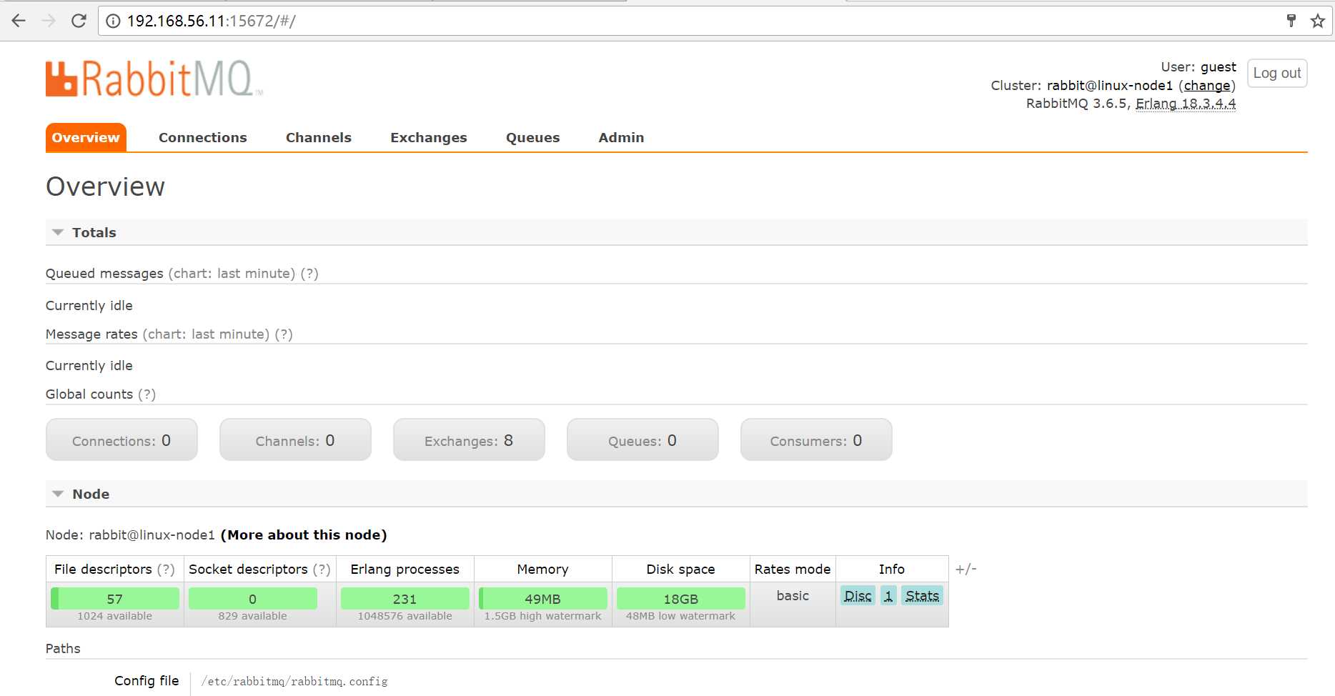This screenshot has height=696, width=1335.
Task: Reload the page with the refresh icon
Action: click(79, 21)
